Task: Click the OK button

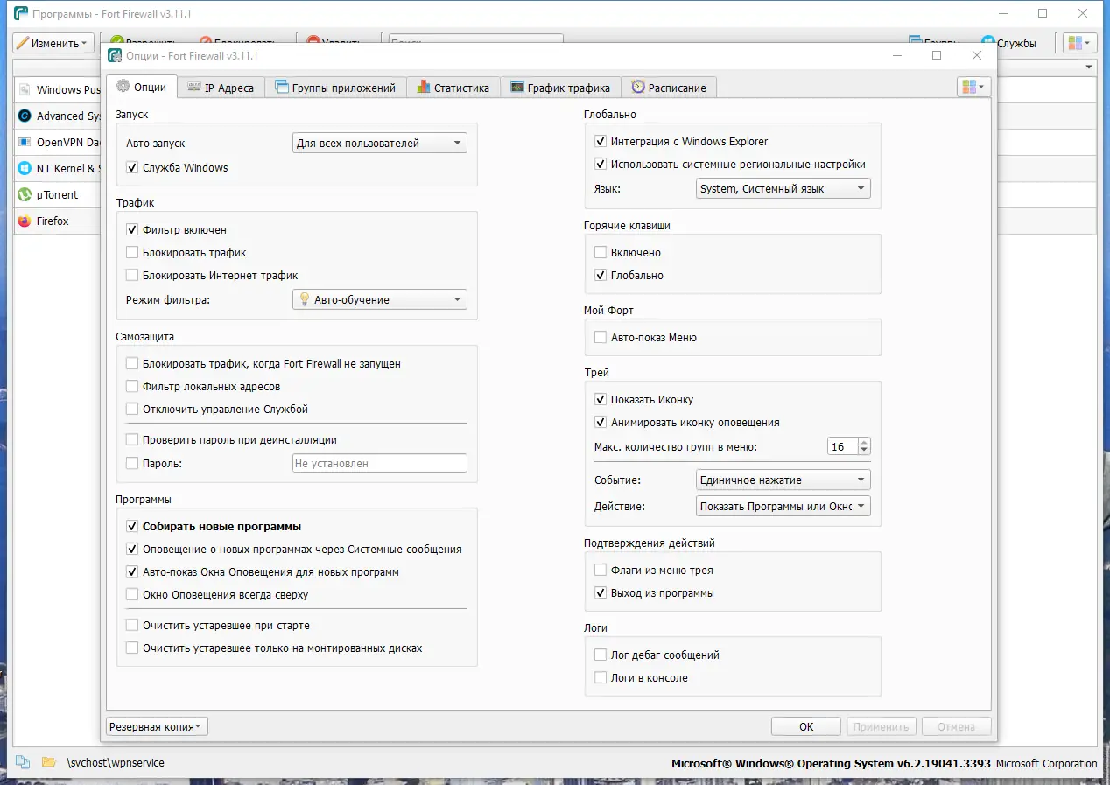Action: [806, 726]
